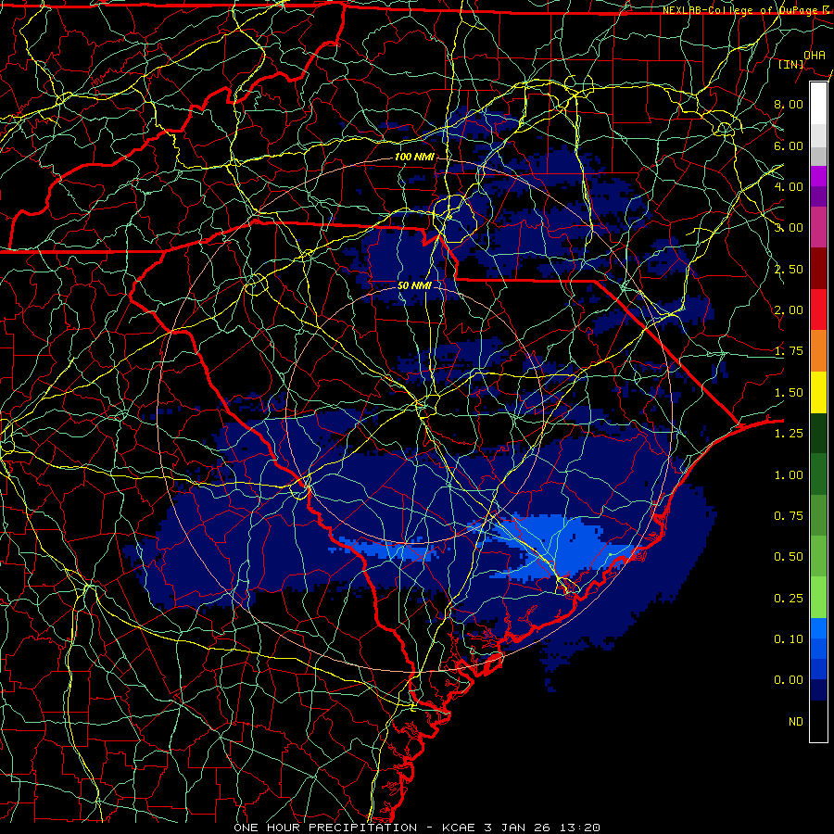The image size is (834, 834).
Task: Click the orange legend swatch
Action: [x=818, y=351]
